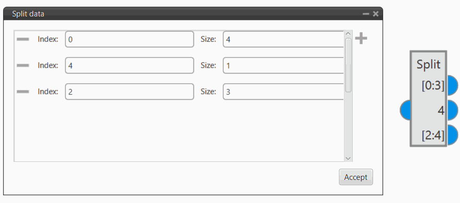Click the [2:4] output port of Split block
The height and width of the screenshot is (203, 460).
[452, 135]
